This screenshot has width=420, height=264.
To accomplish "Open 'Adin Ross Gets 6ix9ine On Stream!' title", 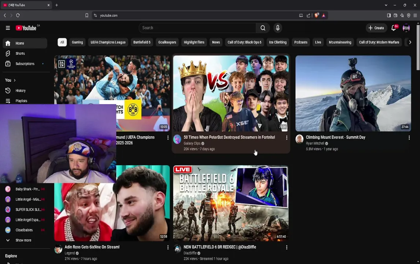I will (92, 247).
